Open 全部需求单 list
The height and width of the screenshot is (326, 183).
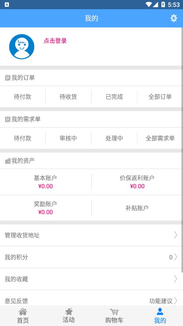tap(160, 138)
